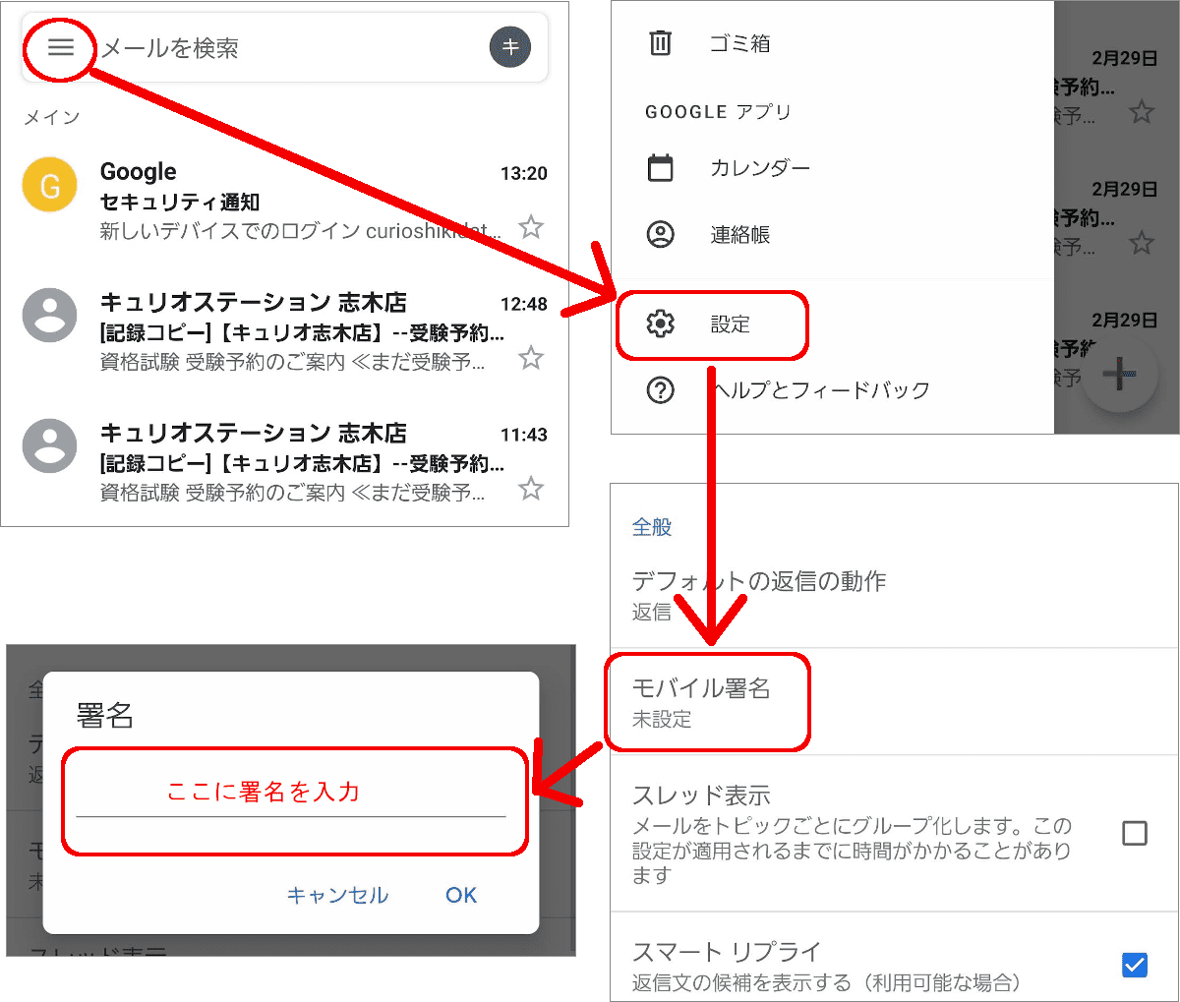Star the second dimmed 2月29日 email

[1142, 242]
